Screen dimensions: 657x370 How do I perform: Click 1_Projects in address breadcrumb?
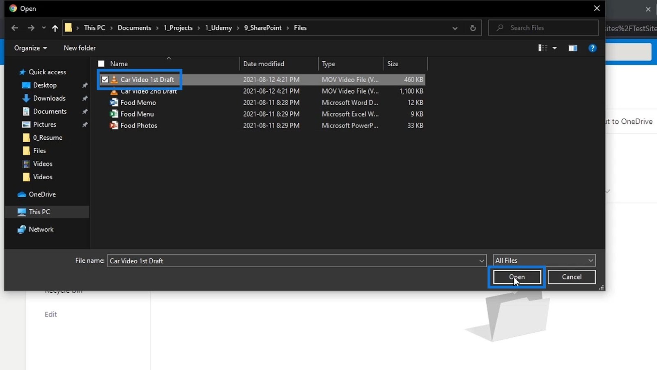[178, 28]
